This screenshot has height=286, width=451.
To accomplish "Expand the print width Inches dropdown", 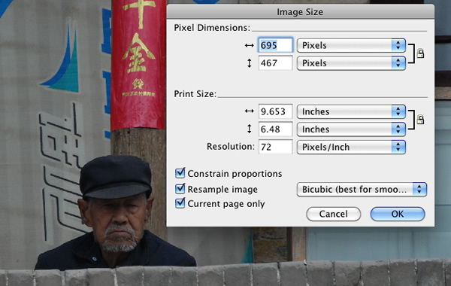I will (x=351, y=111).
